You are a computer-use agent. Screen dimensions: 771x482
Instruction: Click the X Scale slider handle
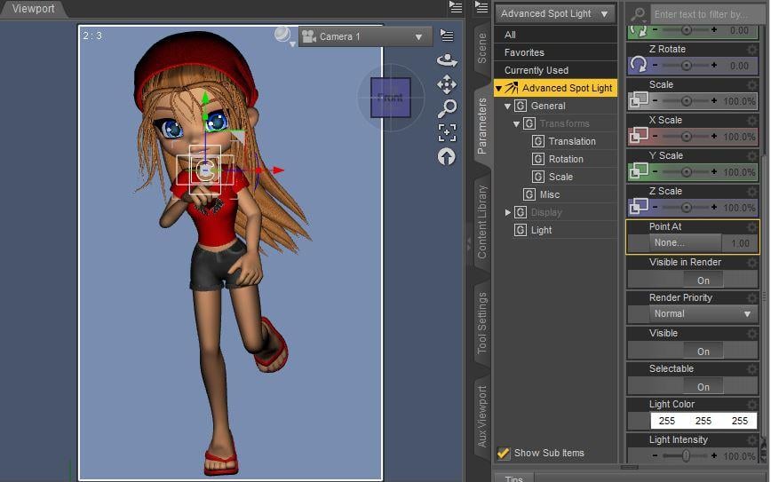[687, 136]
